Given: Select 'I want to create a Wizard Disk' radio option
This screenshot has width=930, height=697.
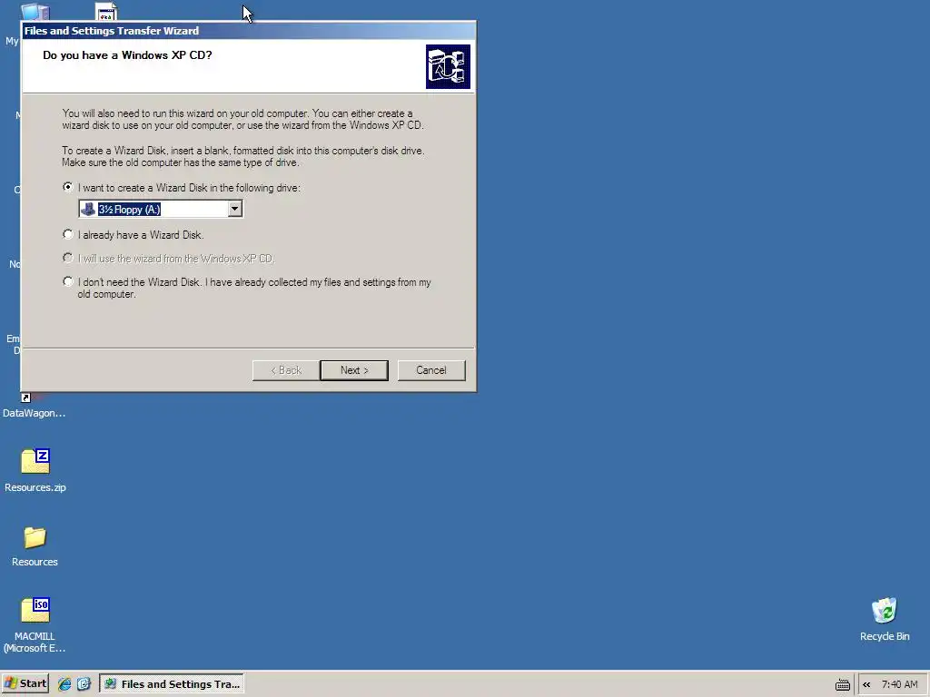Looking at the screenshot, I should 67,187.
